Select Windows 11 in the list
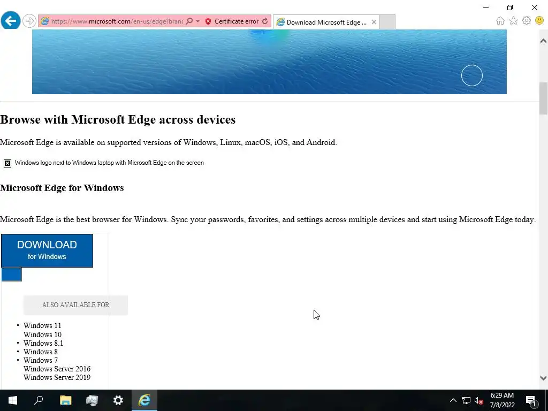Screen dimensions: 548x411 [x=42, y=325]
